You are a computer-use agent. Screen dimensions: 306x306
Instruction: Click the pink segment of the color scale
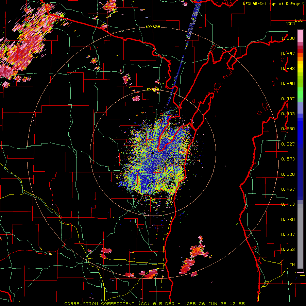coord(300,36)
